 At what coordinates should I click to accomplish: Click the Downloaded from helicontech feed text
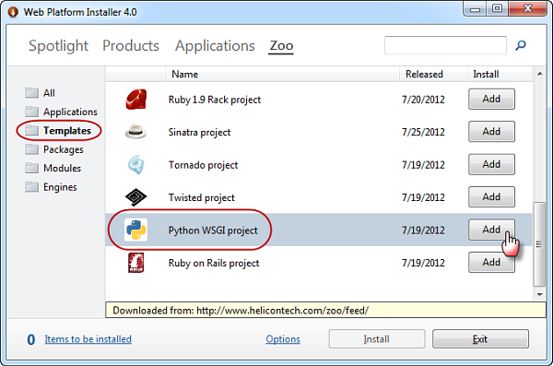click(x=241, y=311)
